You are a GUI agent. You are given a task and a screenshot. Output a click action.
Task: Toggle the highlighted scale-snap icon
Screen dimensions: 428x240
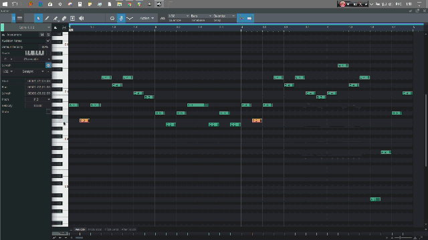point(121,18)
